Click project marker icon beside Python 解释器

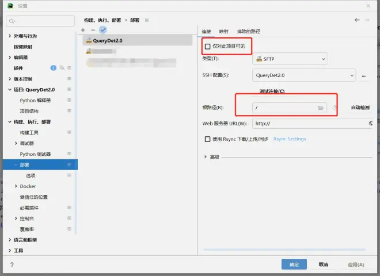click(69, 100)
